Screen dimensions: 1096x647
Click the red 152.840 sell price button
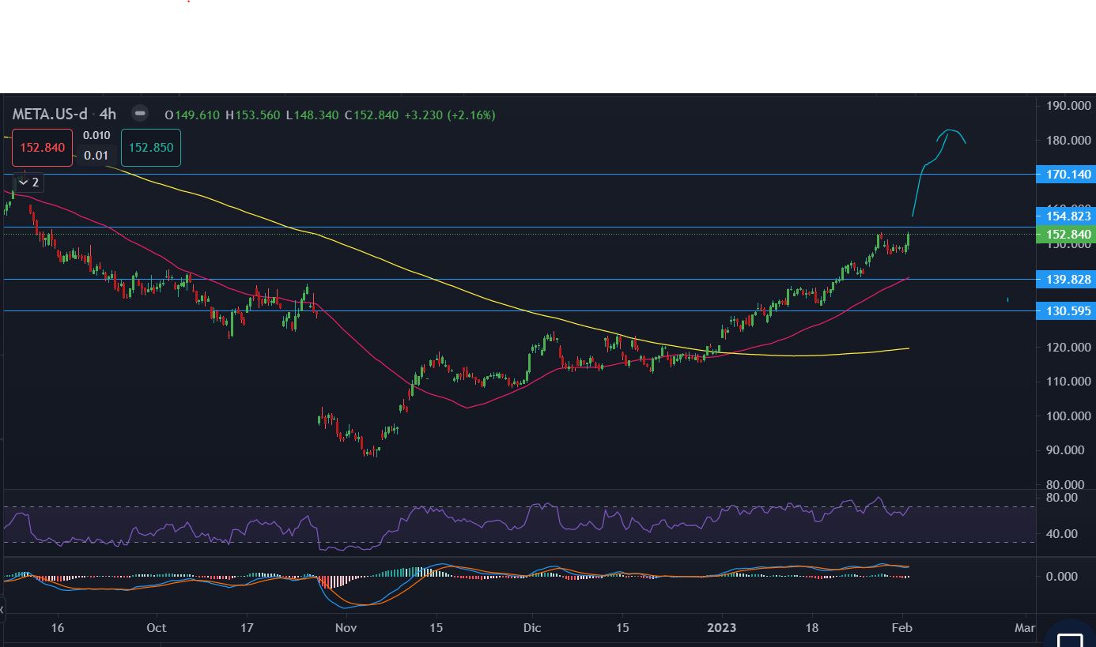(x=42, y=148)
